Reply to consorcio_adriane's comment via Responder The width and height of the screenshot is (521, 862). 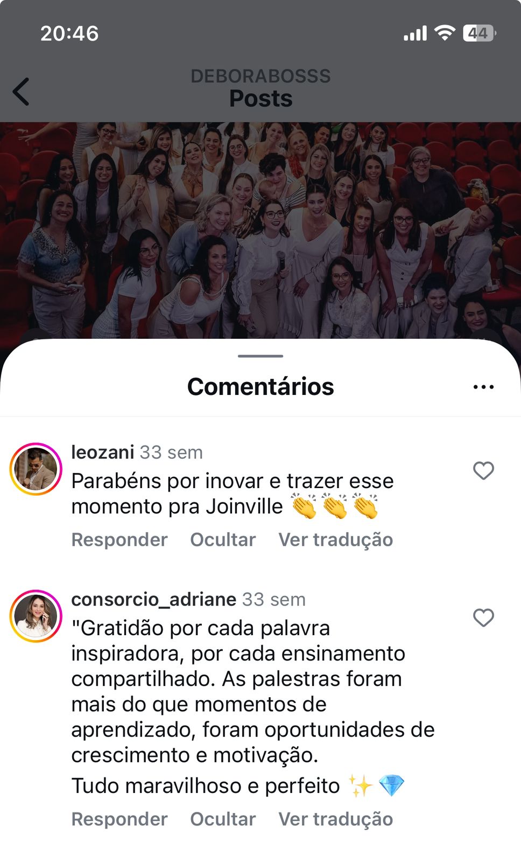tap(119, 819)
